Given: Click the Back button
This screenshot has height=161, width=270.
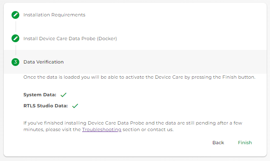Looking at the screenshot, I should 218,143.
